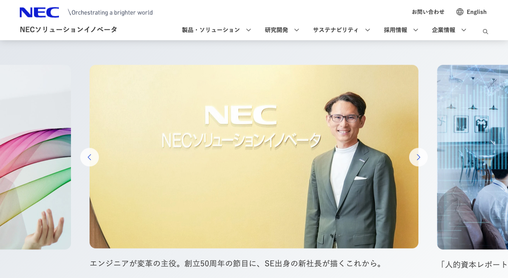
Task: Expand chevron beside 採用情報
Action: pyautogui.click(x=416, y=30)
